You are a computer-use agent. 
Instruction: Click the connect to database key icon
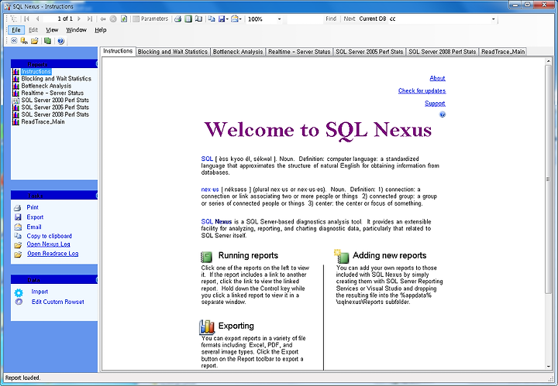[24, 40]
